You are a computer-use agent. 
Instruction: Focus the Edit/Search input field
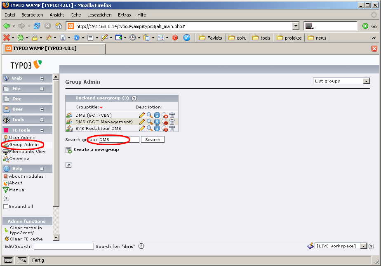click(x=64, y=246)
